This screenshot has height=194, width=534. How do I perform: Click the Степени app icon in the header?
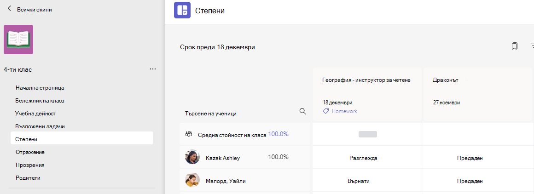pyautogui.click(x=182, y=10)
